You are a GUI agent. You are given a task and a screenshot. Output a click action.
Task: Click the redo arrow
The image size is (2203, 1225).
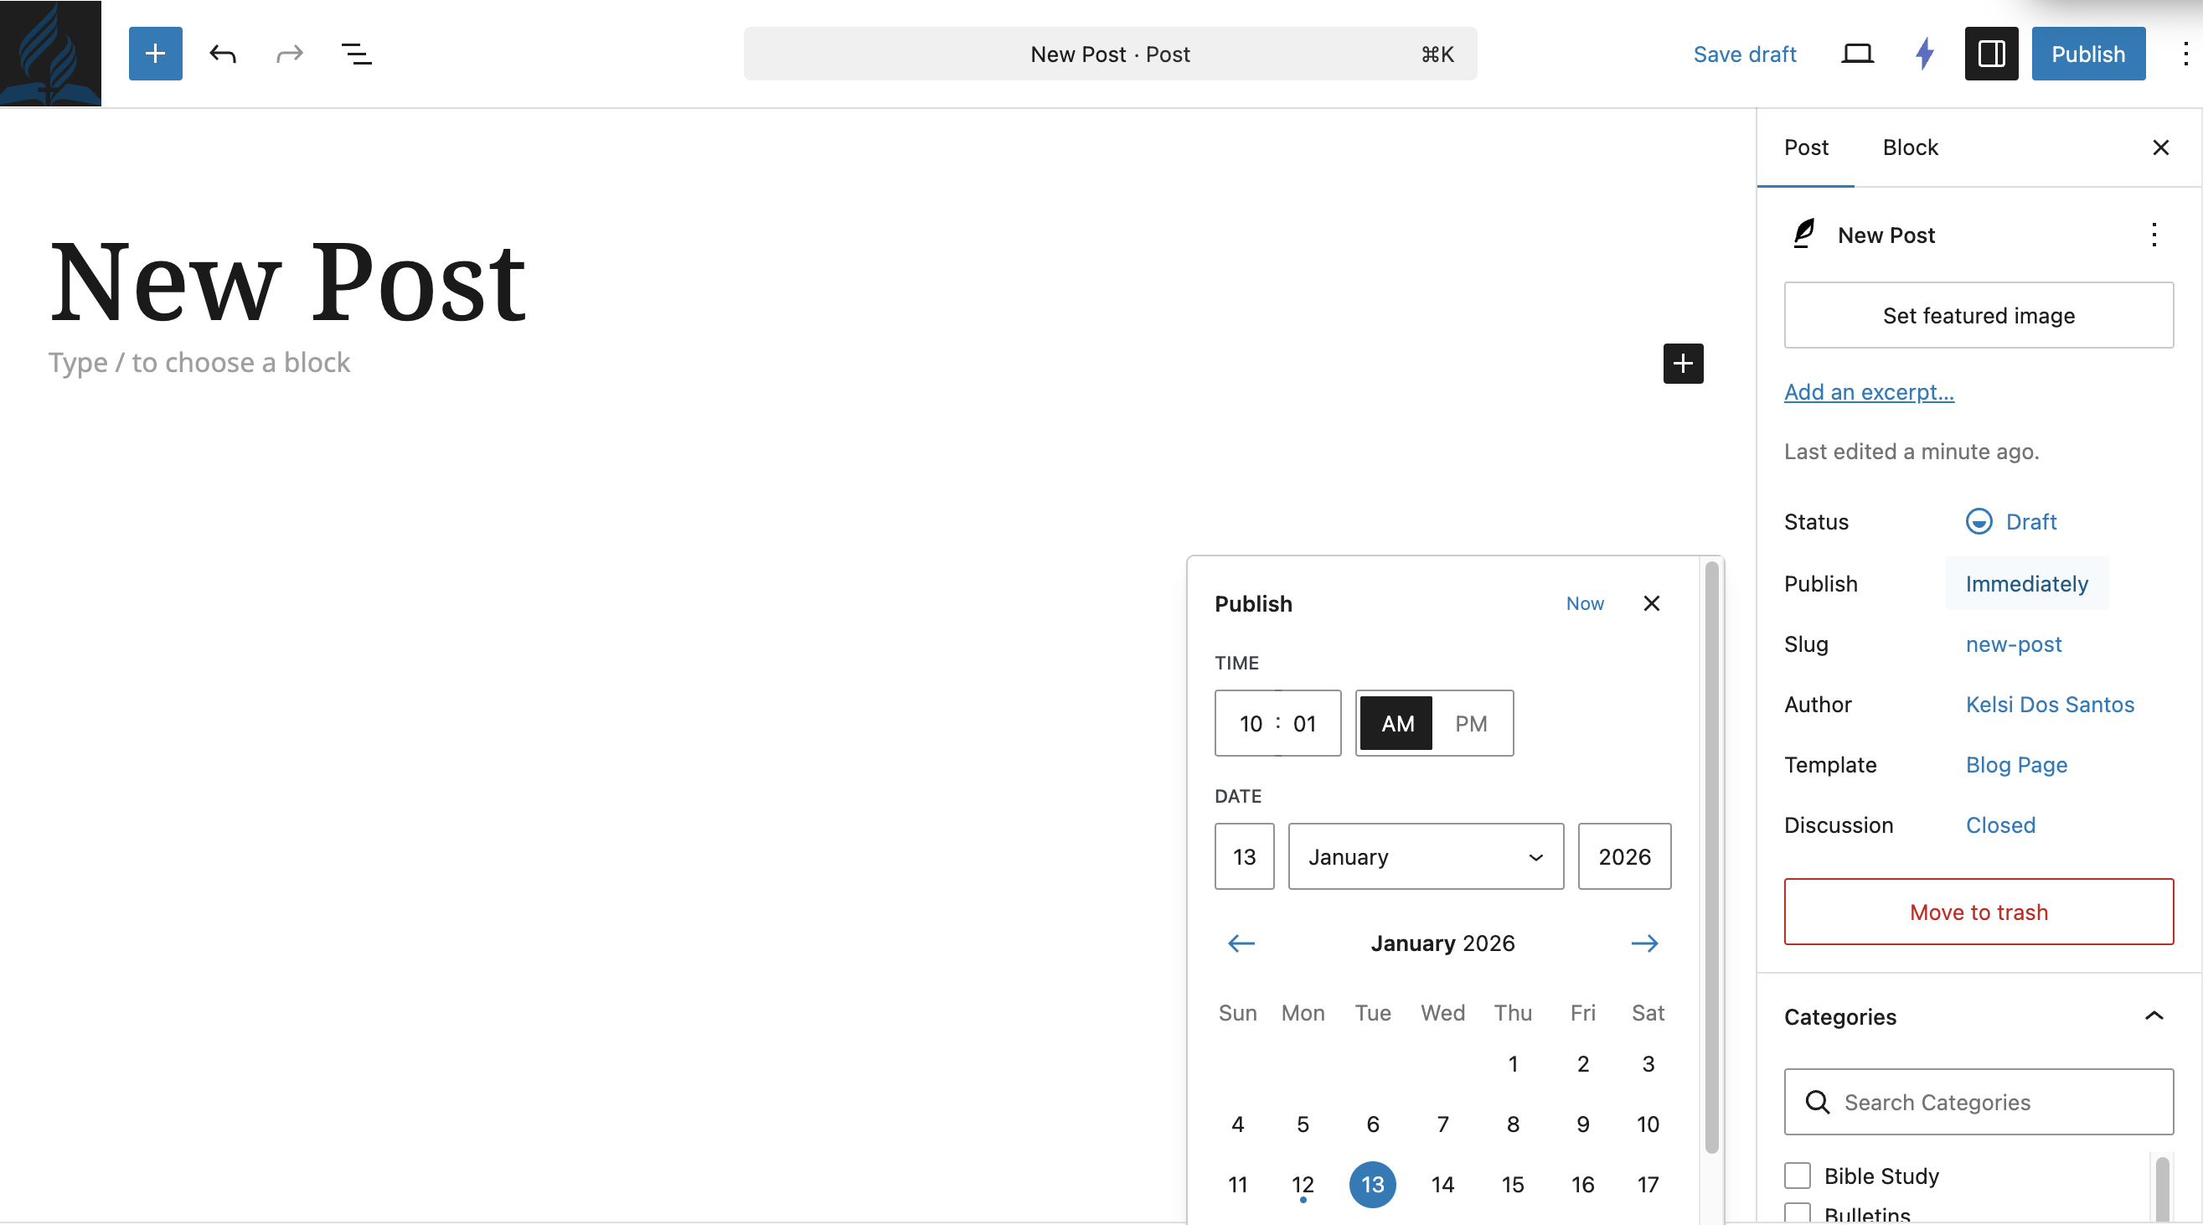(288, 53)
